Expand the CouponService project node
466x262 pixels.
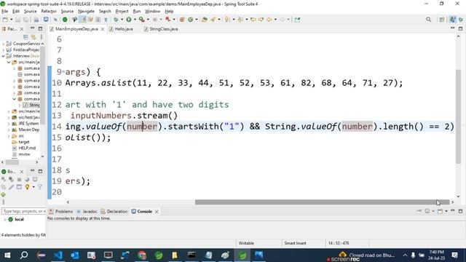pyautogui.click(x=3, y=44)
